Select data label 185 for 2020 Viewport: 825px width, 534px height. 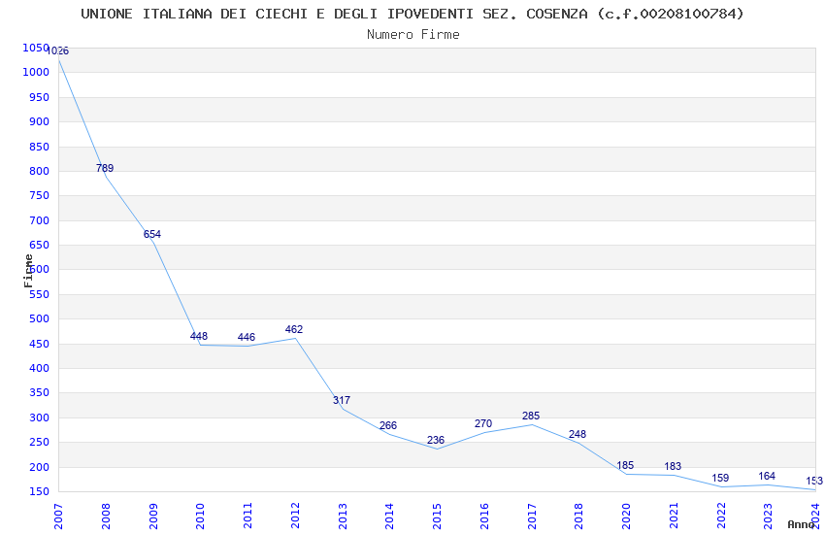[625, 465]
